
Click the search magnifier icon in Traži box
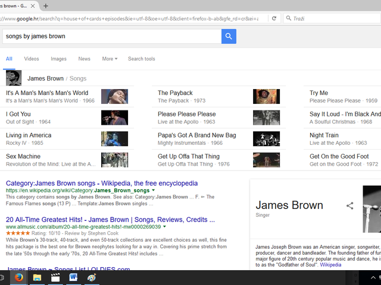288,18
